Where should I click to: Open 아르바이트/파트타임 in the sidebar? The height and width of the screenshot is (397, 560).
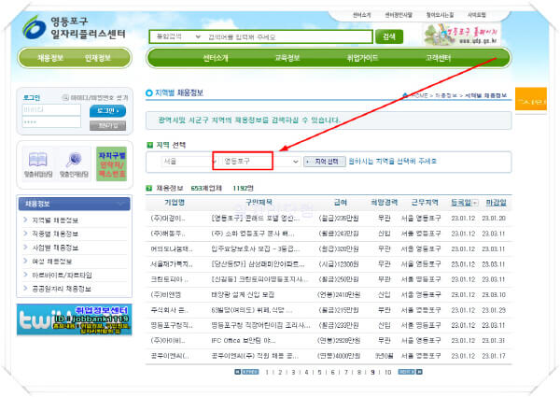62,275
